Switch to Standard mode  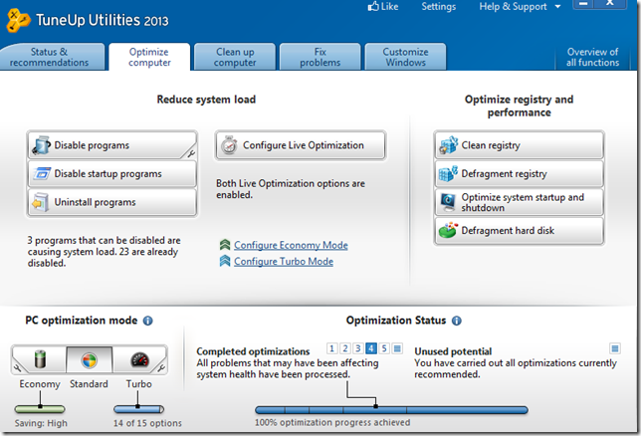pos(90,359)
